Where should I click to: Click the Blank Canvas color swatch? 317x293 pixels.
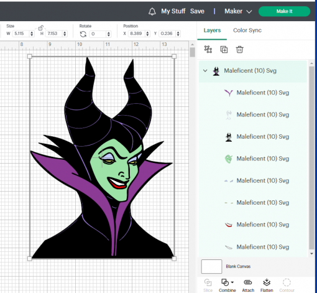[x=211, y=266]
